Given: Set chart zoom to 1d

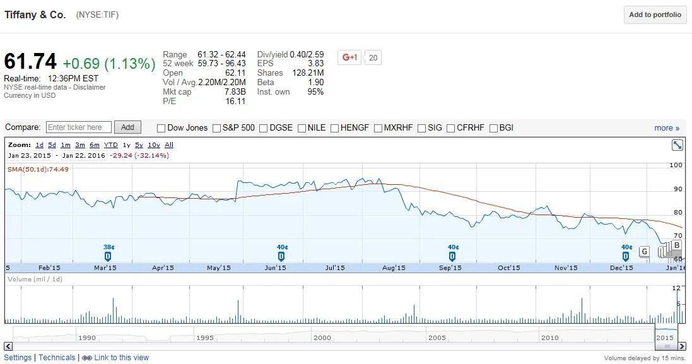Looking at the screenshot, I should coord(39,144).
